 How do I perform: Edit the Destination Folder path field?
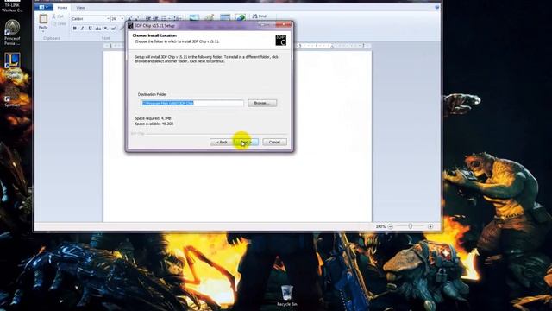191,103
